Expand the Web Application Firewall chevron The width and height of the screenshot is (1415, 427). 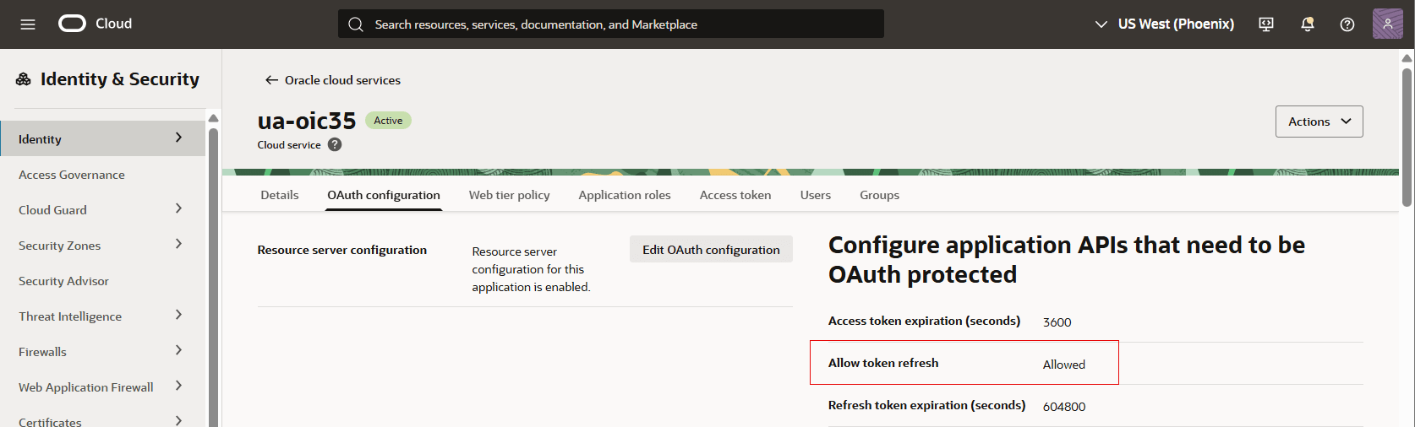tap(178, 386)
